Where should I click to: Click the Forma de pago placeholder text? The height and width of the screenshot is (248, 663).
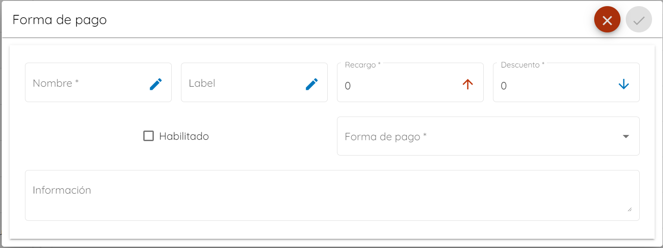[x=386, y=137]
